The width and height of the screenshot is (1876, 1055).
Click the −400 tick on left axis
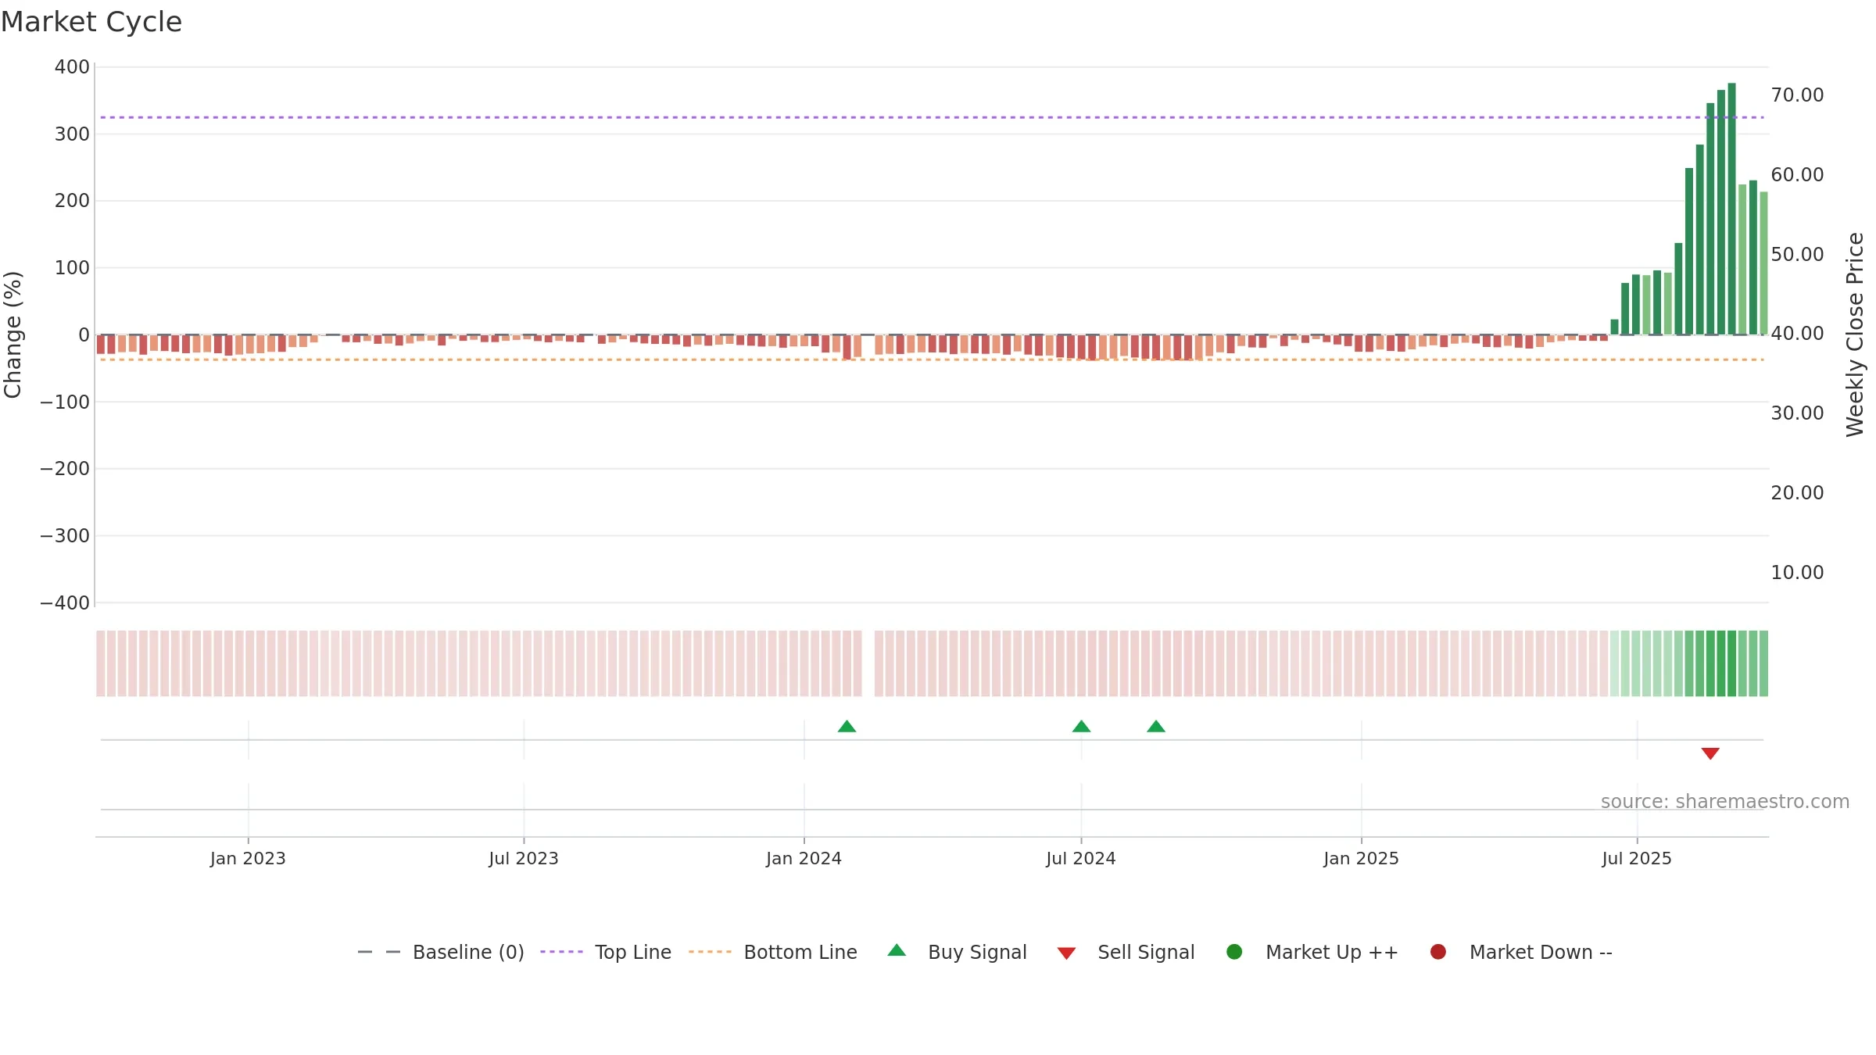tap(65, 603)
